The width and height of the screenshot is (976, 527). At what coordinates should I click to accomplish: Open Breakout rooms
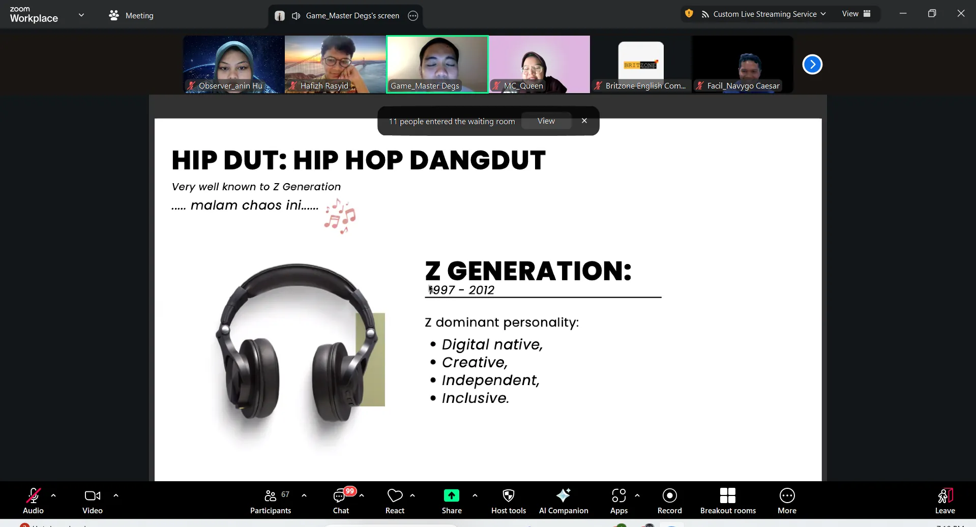[728, 501]
